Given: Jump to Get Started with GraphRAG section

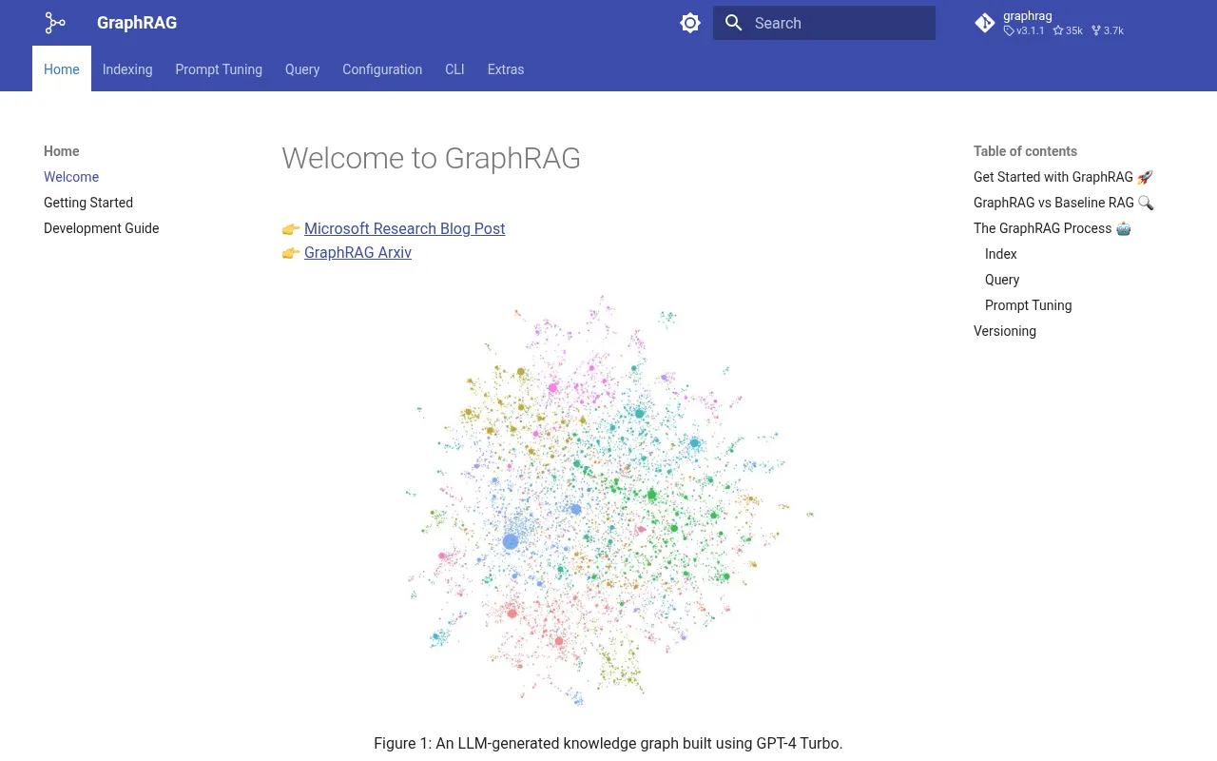Looking at the screenshot, I should [x=1063, y=177].
